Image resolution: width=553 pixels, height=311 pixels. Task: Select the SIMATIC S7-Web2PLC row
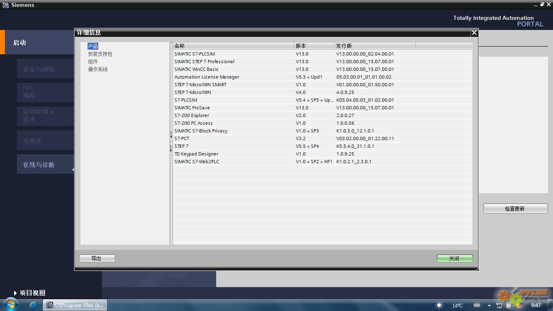pos(323,162)
